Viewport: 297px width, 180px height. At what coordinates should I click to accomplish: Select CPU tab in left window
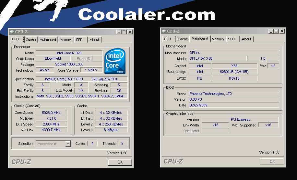[x=17, y=39]
